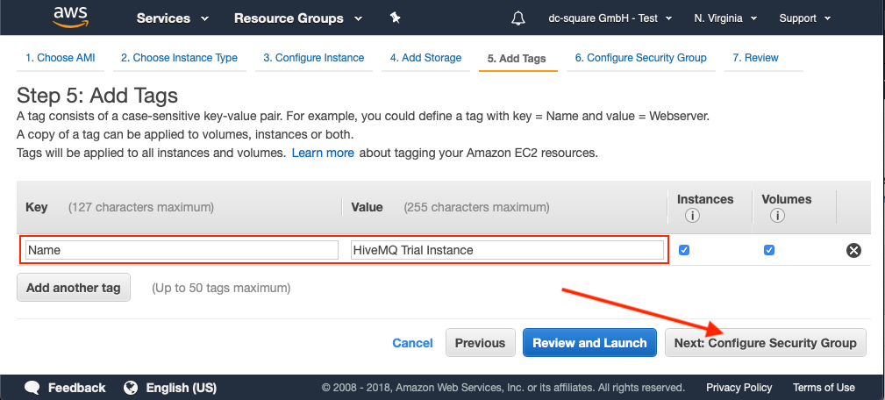Go to 6. Configure Security Group tab
The width and height of the screenshot is (885, 400).
click(640, 58)
